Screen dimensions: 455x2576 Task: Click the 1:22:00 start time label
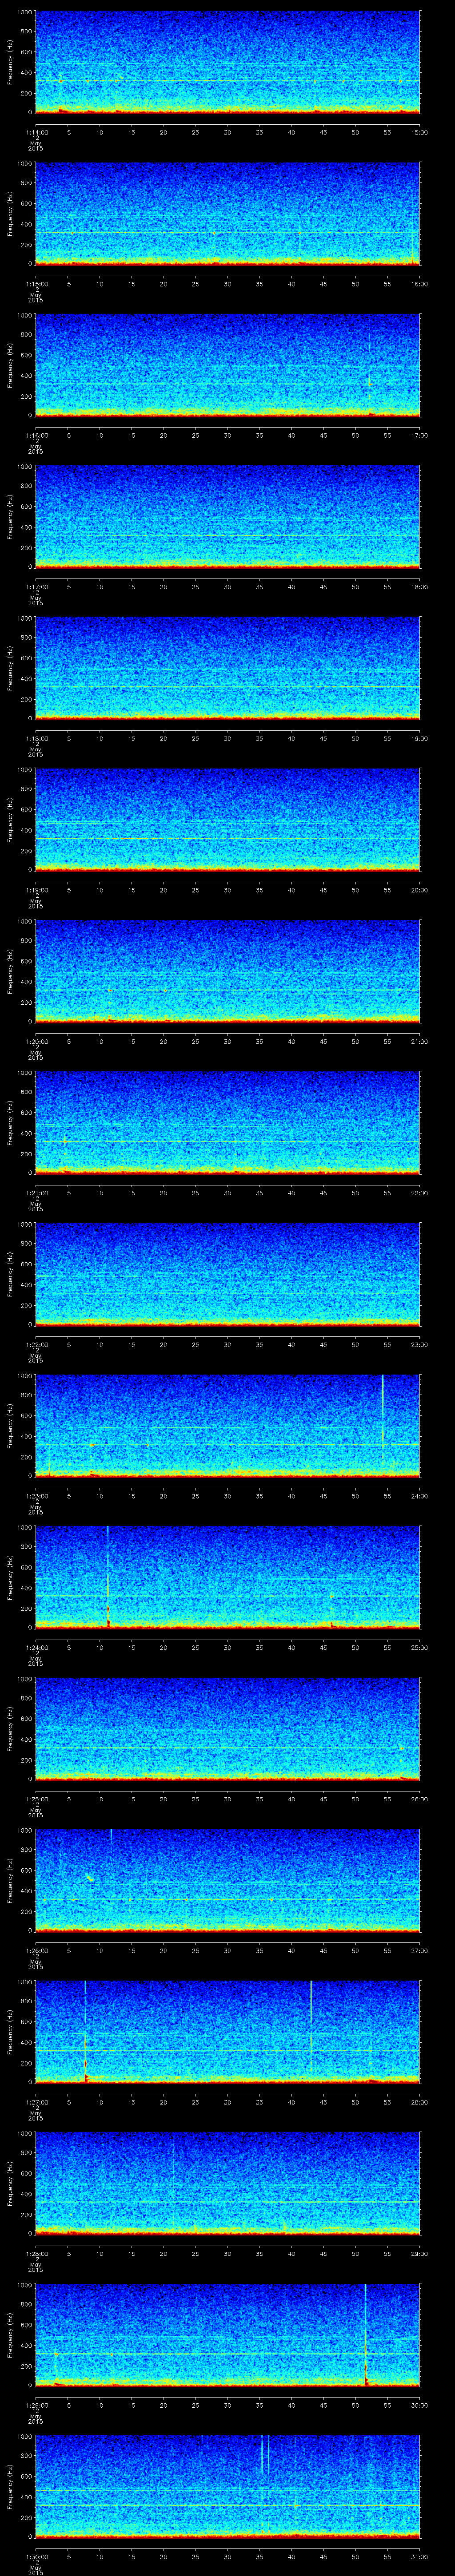point(36,1344)
